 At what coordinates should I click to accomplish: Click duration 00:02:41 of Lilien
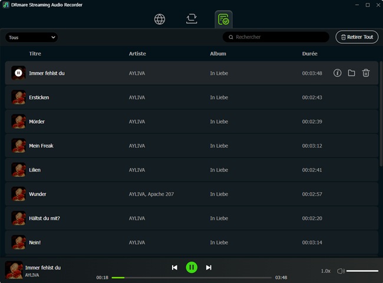click(312, 170)
